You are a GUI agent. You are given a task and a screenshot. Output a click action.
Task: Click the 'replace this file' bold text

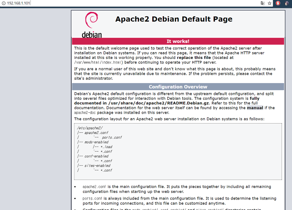(194, 58)
